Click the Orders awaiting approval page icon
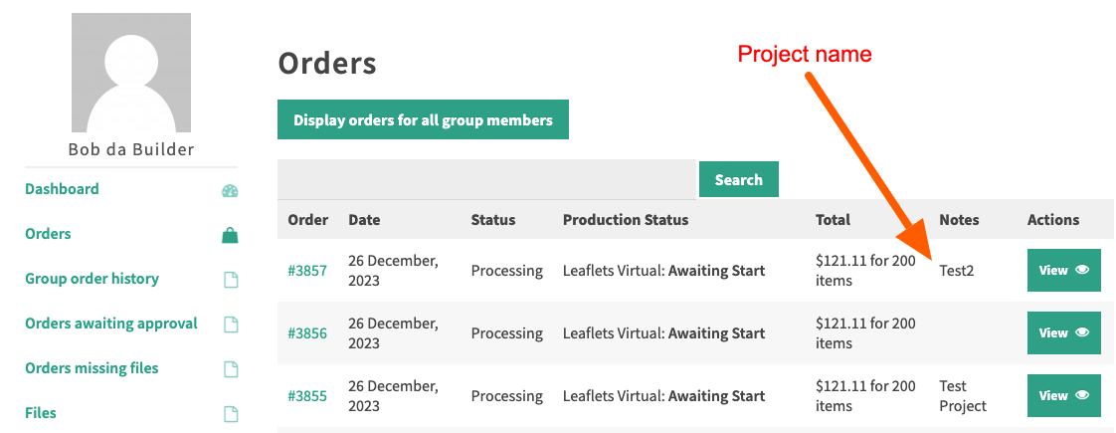 pyautogui.click(x=231, y=325)
